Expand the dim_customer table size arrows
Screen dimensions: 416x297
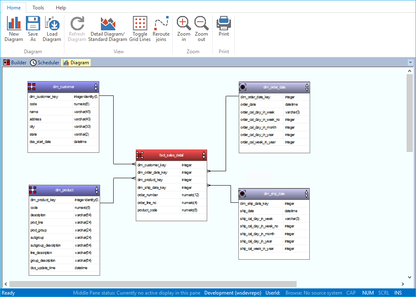click(96, 87)
